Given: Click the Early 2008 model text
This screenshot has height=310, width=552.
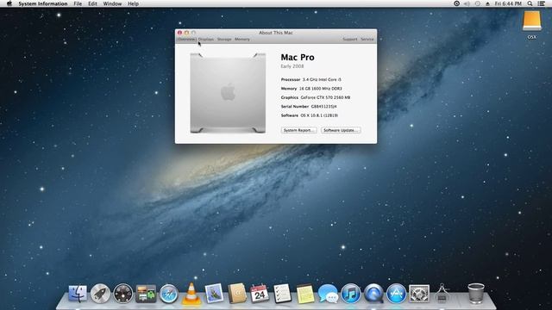Looking at the screenshot, I should click(x=292, y=66).
